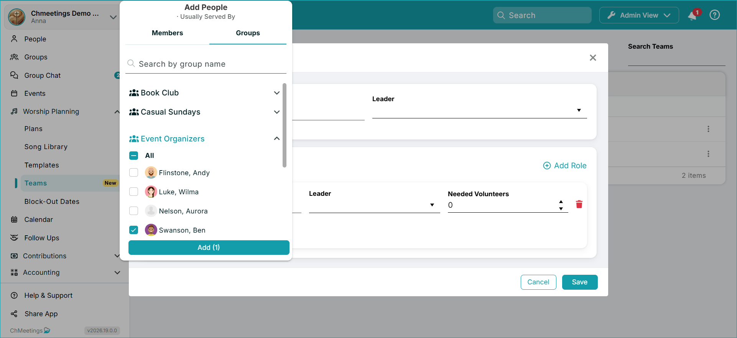
Task: Open the notifications bell icon
Action: 692,16
